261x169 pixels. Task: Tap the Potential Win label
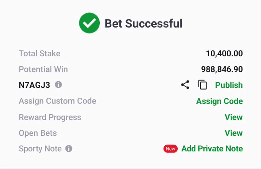tap(43, 69)
